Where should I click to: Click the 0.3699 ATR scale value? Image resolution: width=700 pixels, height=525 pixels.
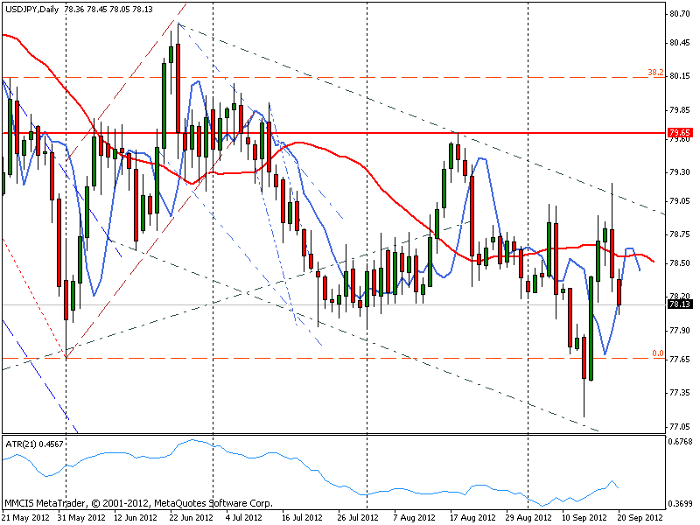pyautogui.click(x=680, y=504)
